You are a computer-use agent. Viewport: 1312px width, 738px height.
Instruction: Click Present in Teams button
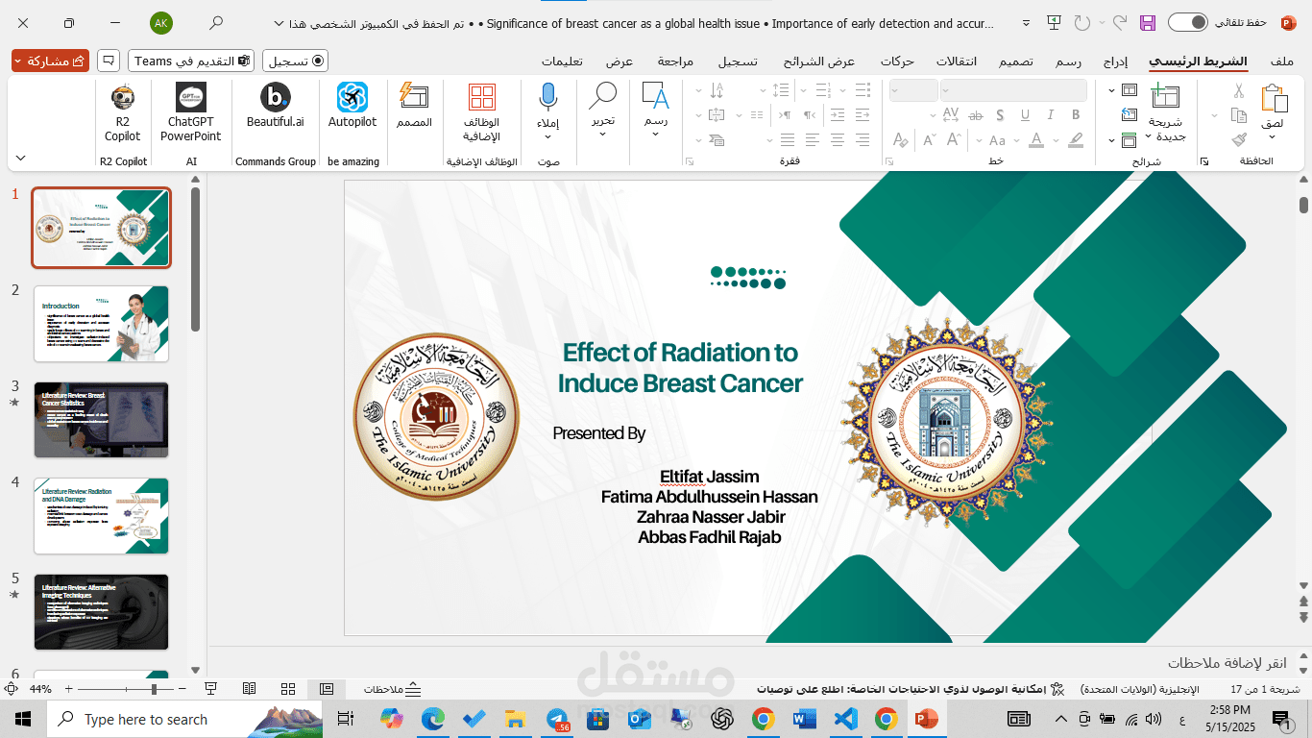[x=191, y=61]
